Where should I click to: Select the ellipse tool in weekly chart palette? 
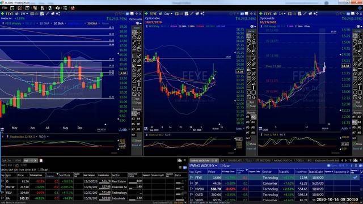click(134, 89)
